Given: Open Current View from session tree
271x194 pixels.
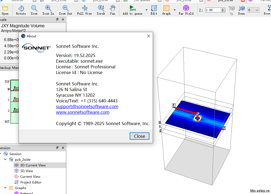Looking at the screenshot, I should point(30,177).
